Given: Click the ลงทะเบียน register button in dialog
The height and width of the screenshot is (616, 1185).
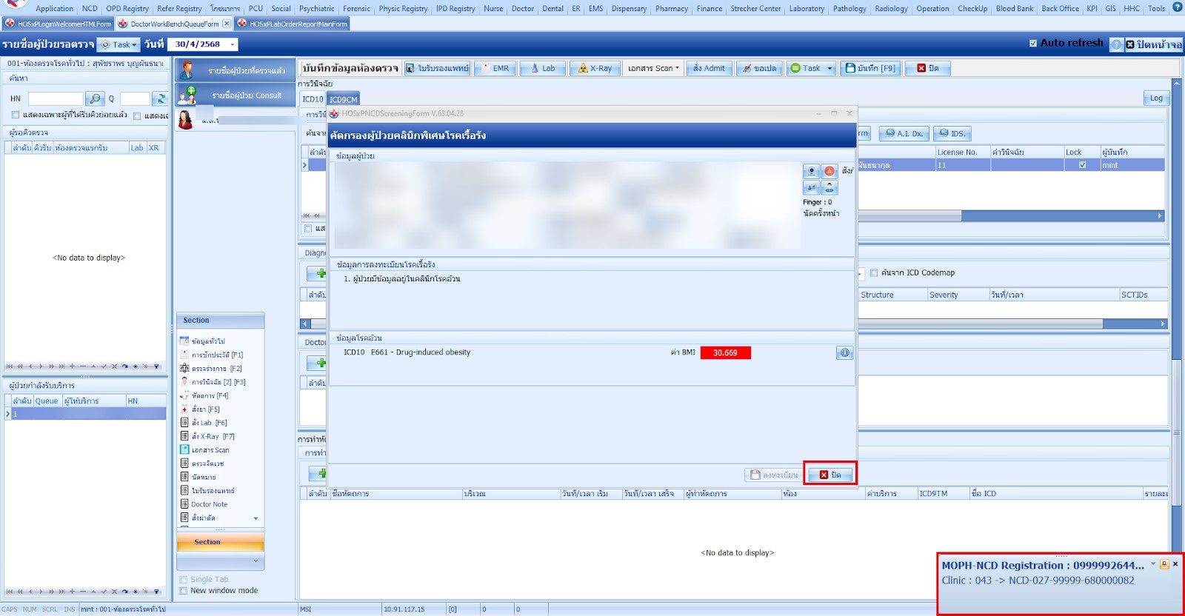Looking at the screenshot, I should click(x=775, y=475).
